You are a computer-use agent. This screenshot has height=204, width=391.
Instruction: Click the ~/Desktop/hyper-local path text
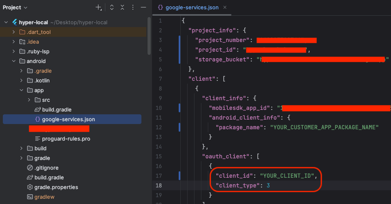79,22
